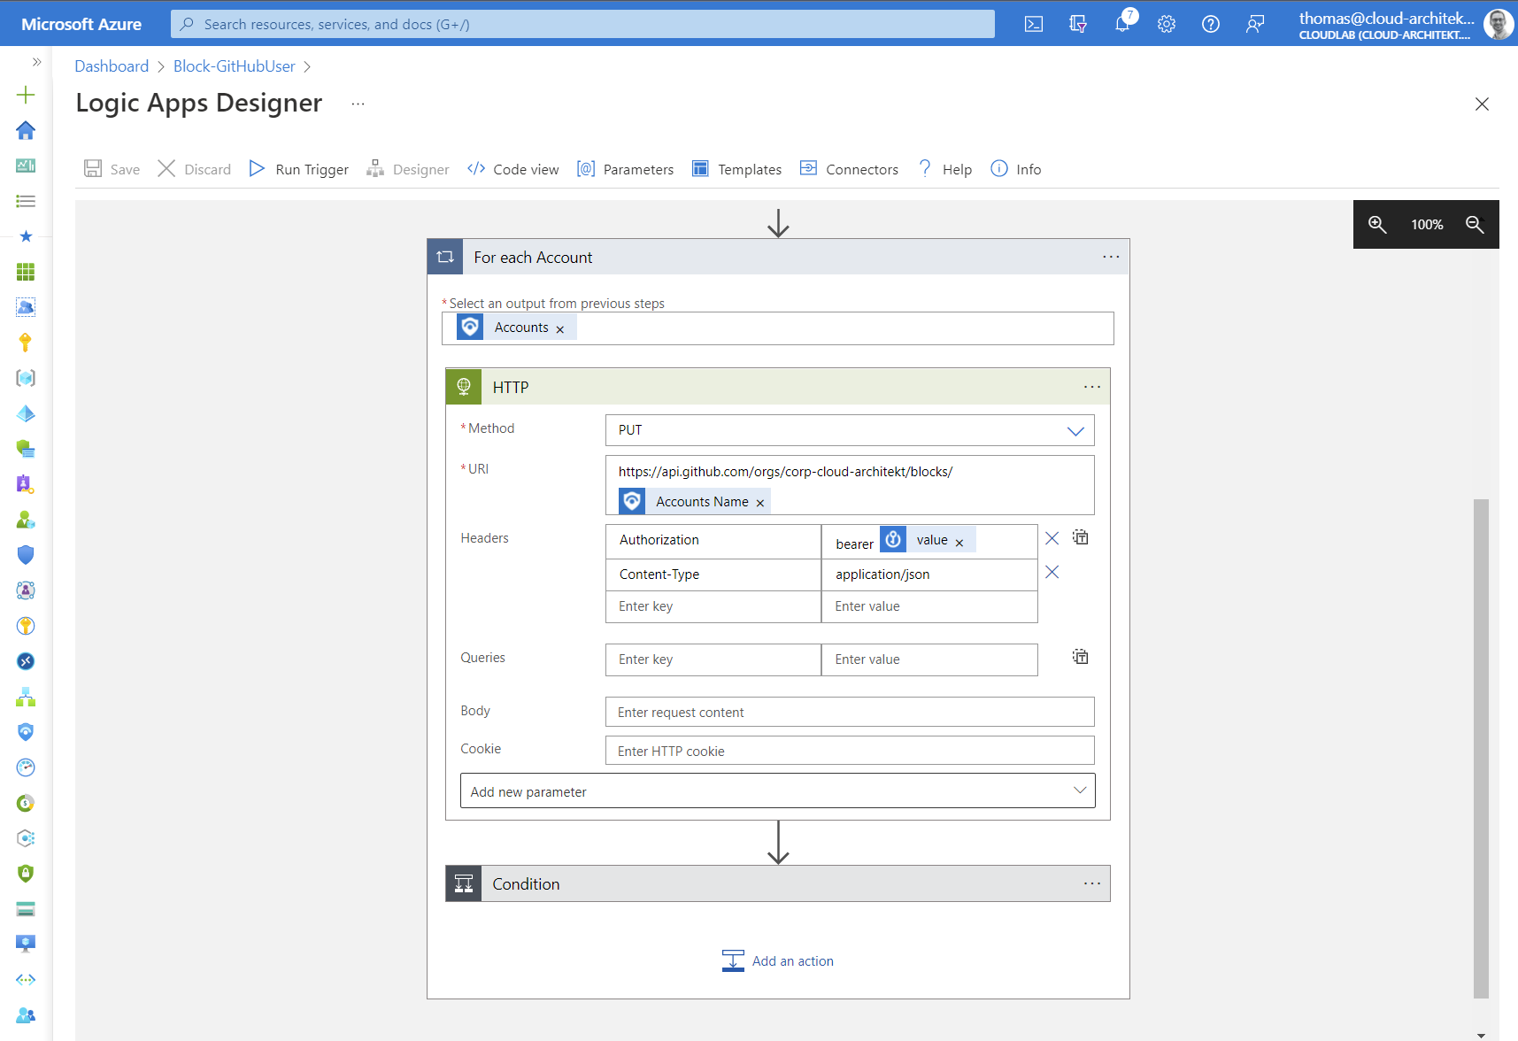The height and width of the screenshot is (1041, 1518).
Task: Click the Content-Type key field
Action: click(x=713, y=574)
